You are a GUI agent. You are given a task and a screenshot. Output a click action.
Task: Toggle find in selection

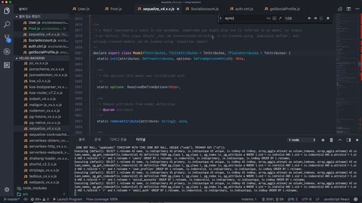[321, 18]
